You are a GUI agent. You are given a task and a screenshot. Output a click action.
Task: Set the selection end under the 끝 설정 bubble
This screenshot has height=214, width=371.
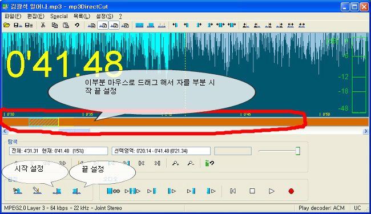point(76,191)
